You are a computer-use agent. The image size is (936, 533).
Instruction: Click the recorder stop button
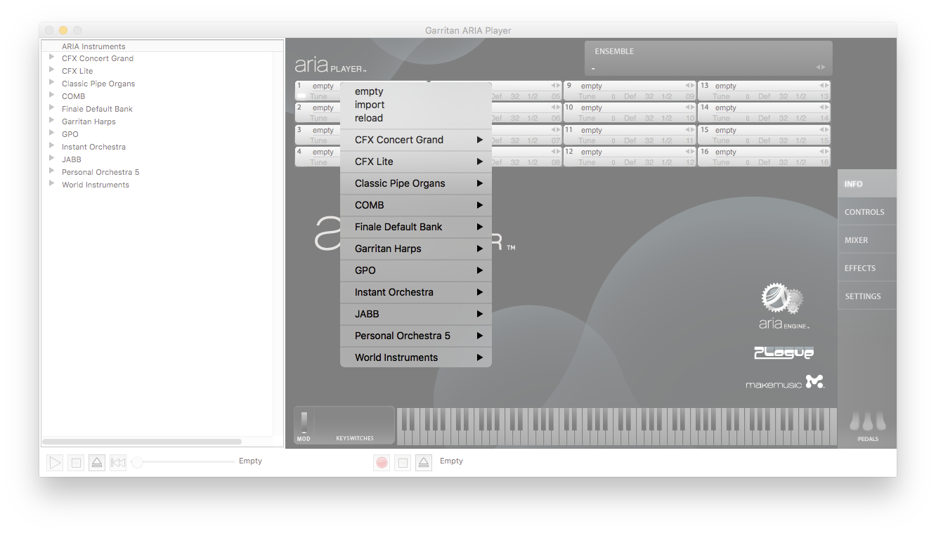click(x=402, y=462)
